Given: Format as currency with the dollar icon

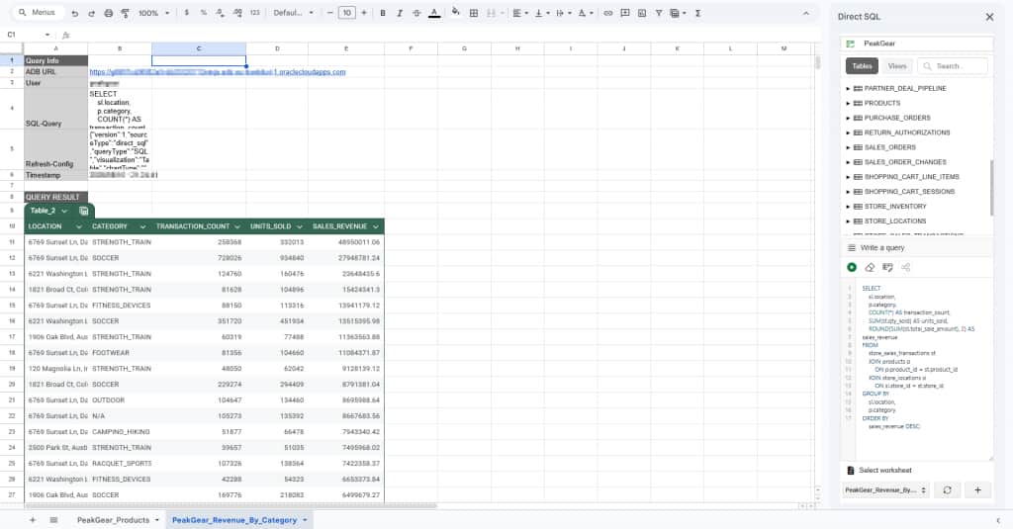Looking at the screenshot, I should point(187,13).
